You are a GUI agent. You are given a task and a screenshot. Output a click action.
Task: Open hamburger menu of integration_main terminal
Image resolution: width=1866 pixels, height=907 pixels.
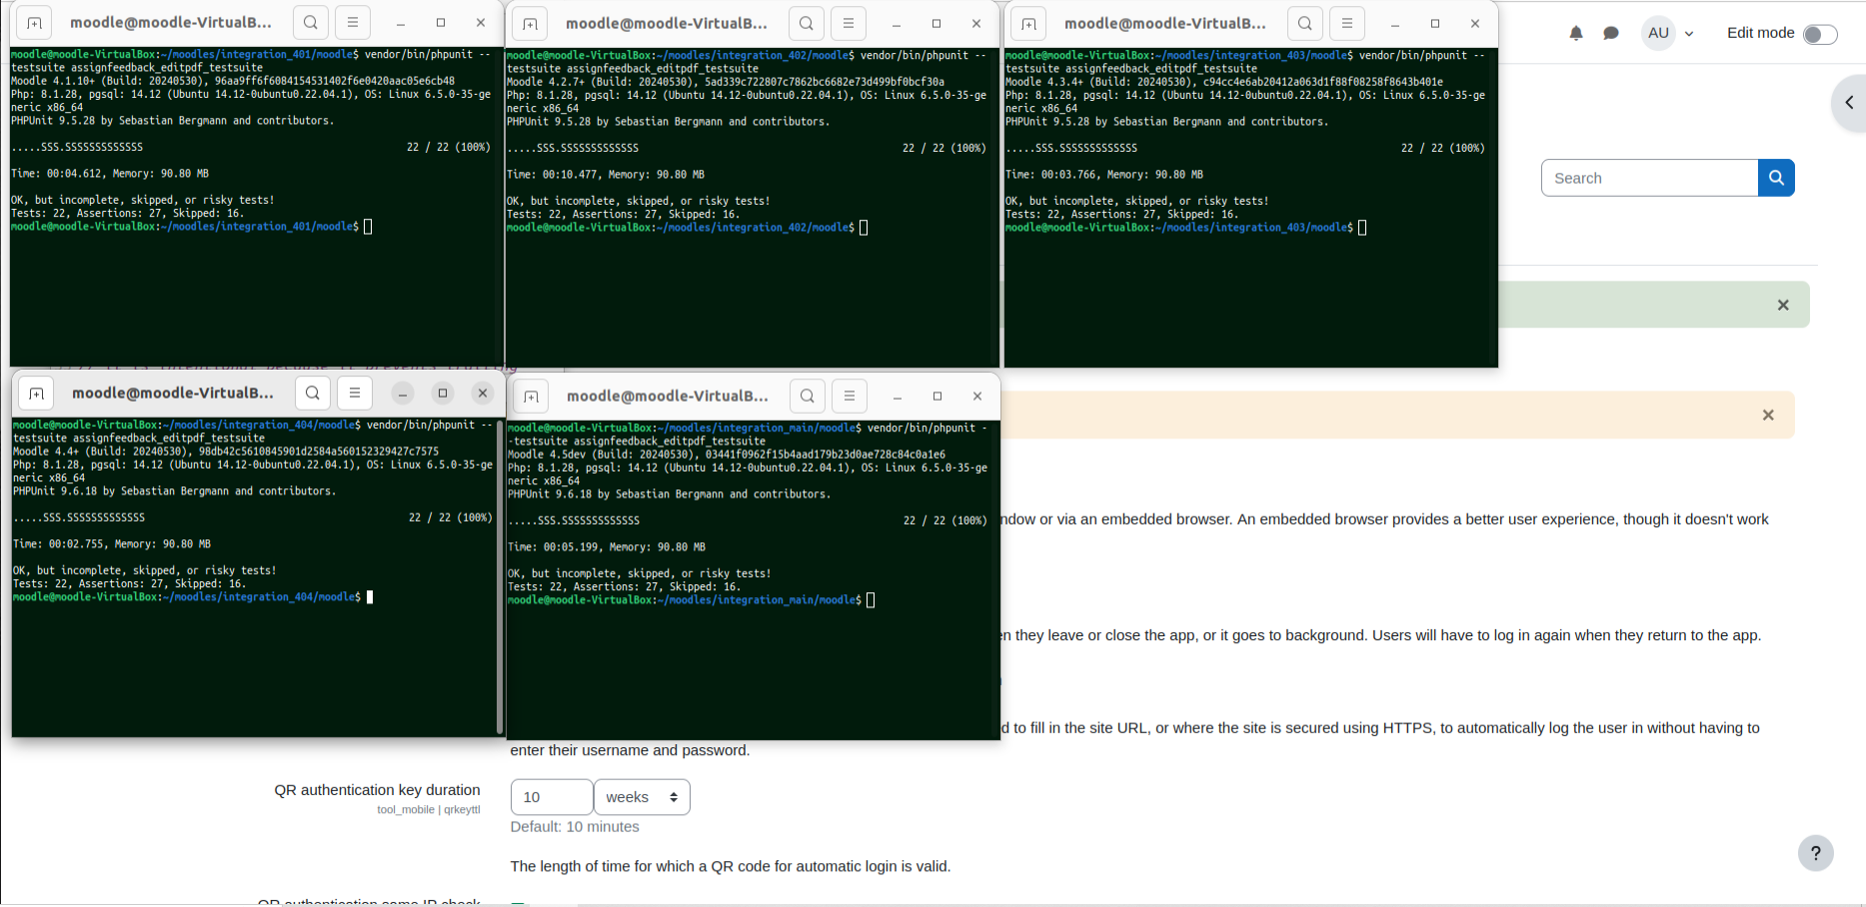pos(850,396)
